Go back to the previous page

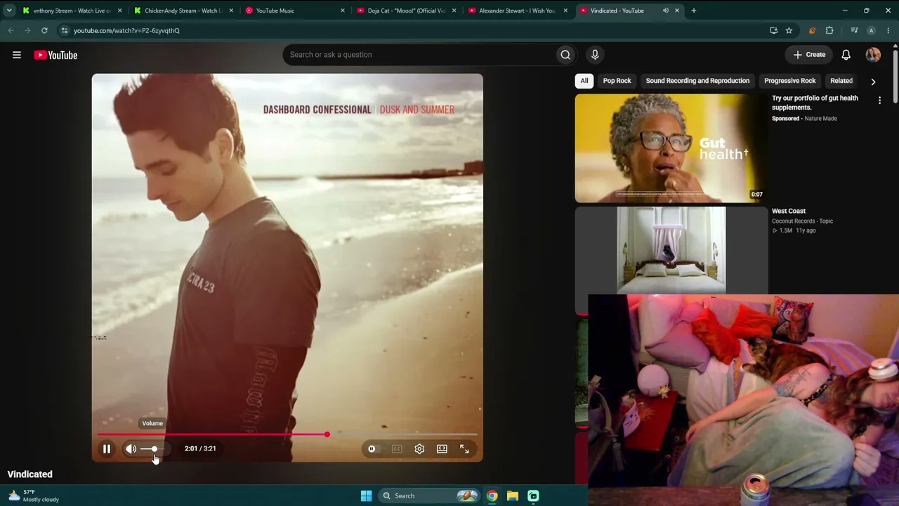(x=11, y=30)
